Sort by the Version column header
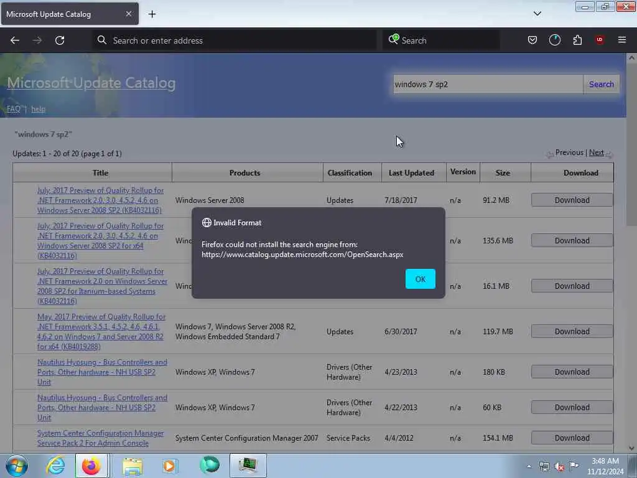 point(463,172)
